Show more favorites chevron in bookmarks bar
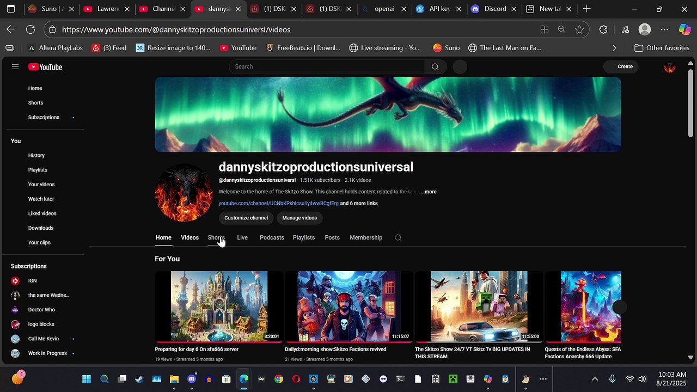 coord(614,48)
